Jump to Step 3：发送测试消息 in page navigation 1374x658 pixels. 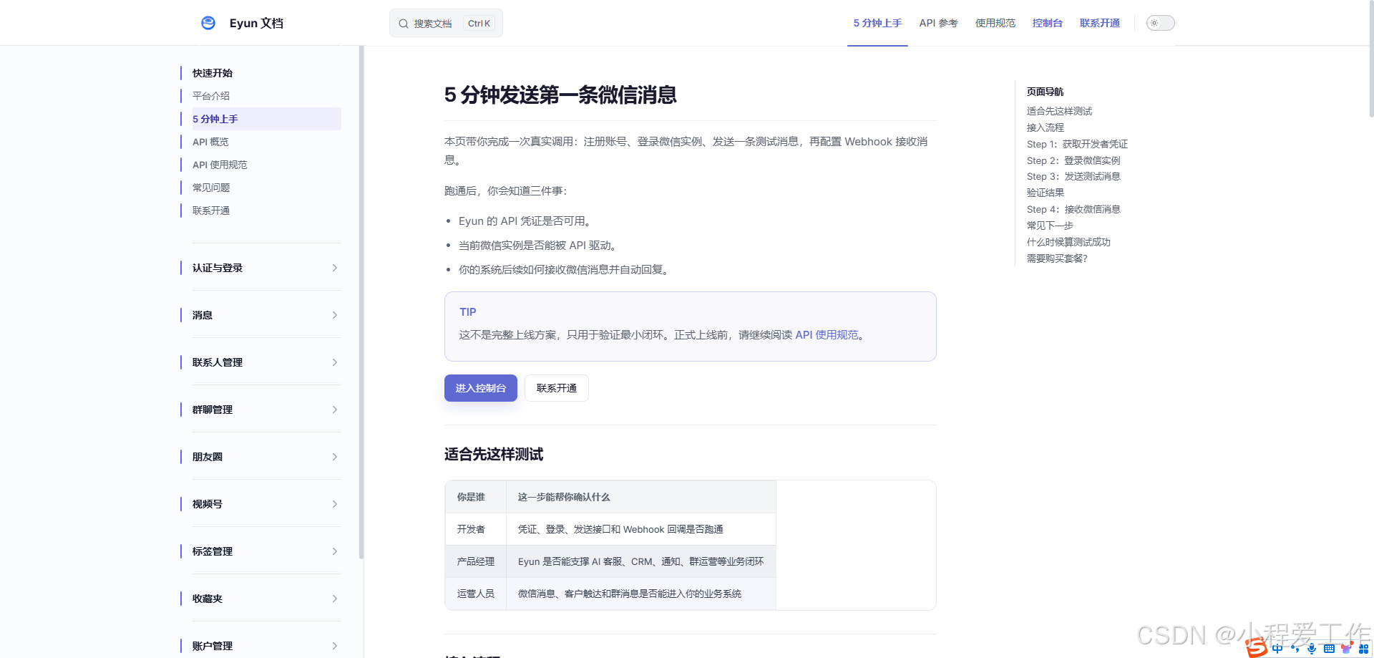(x=1073, y=176)
